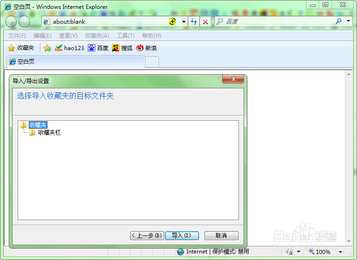This screenshot has height=260, width=357.
Task: Open the 编辑(E) menu
Action: (42, 36)
